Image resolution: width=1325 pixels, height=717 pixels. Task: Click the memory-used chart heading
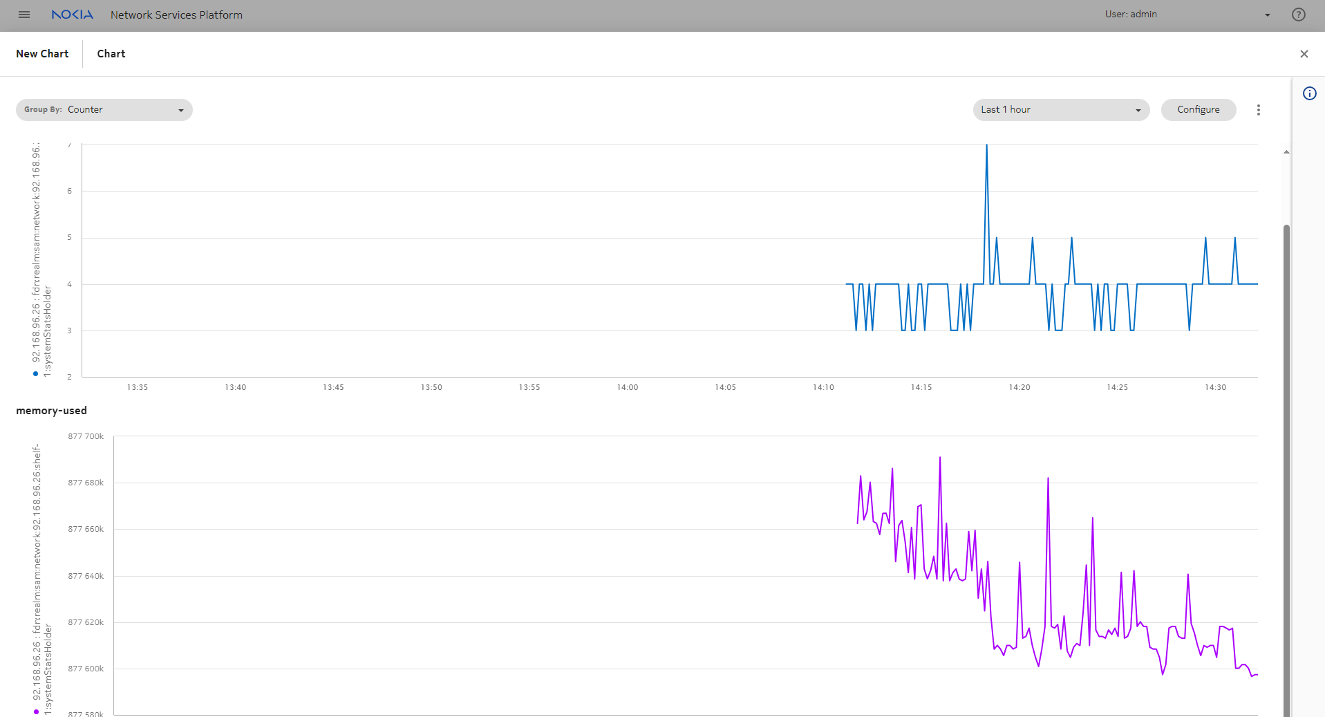[52, 411]
